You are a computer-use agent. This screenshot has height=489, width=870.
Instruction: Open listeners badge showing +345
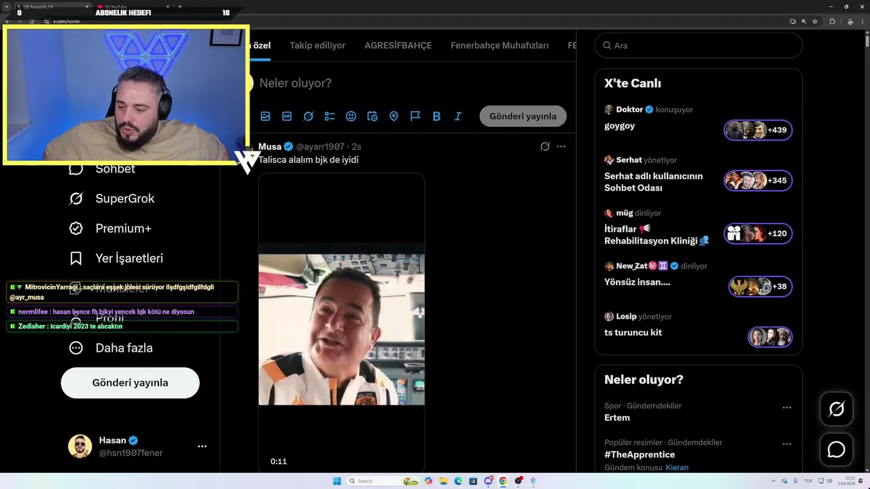758,181
